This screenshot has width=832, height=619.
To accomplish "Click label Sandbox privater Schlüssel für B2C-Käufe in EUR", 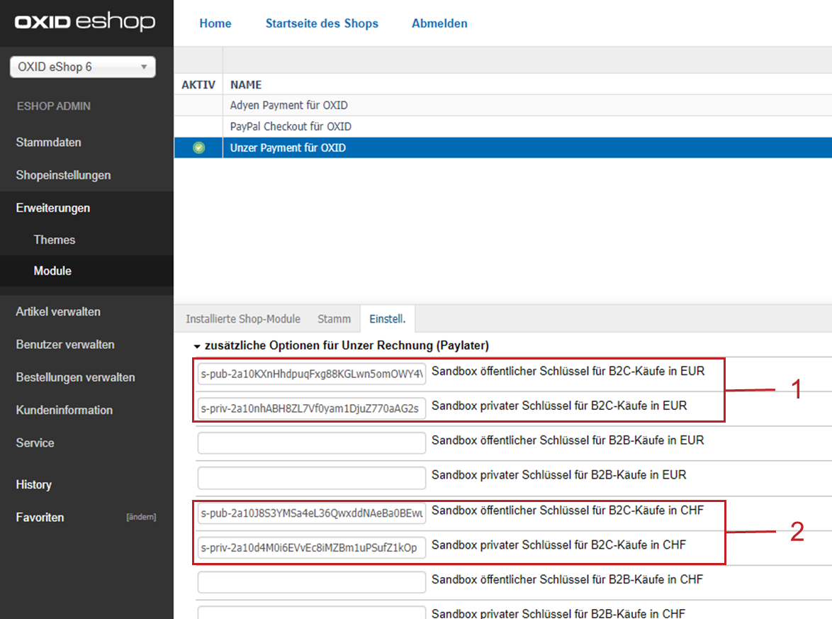I will pos(559,406).
